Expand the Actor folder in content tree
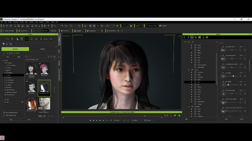 5,68
